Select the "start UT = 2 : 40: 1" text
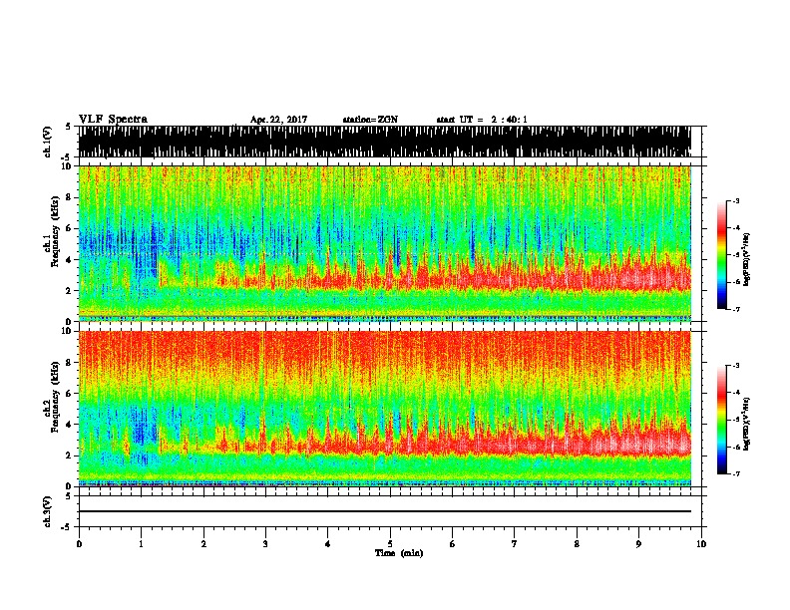The width and height of the screenshot is (790, 610). (x=482, y=120)
